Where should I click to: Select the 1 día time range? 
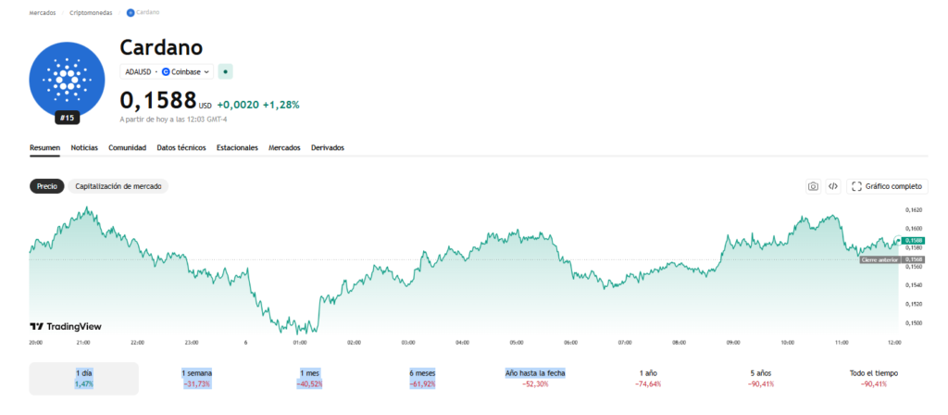point(84,379)
